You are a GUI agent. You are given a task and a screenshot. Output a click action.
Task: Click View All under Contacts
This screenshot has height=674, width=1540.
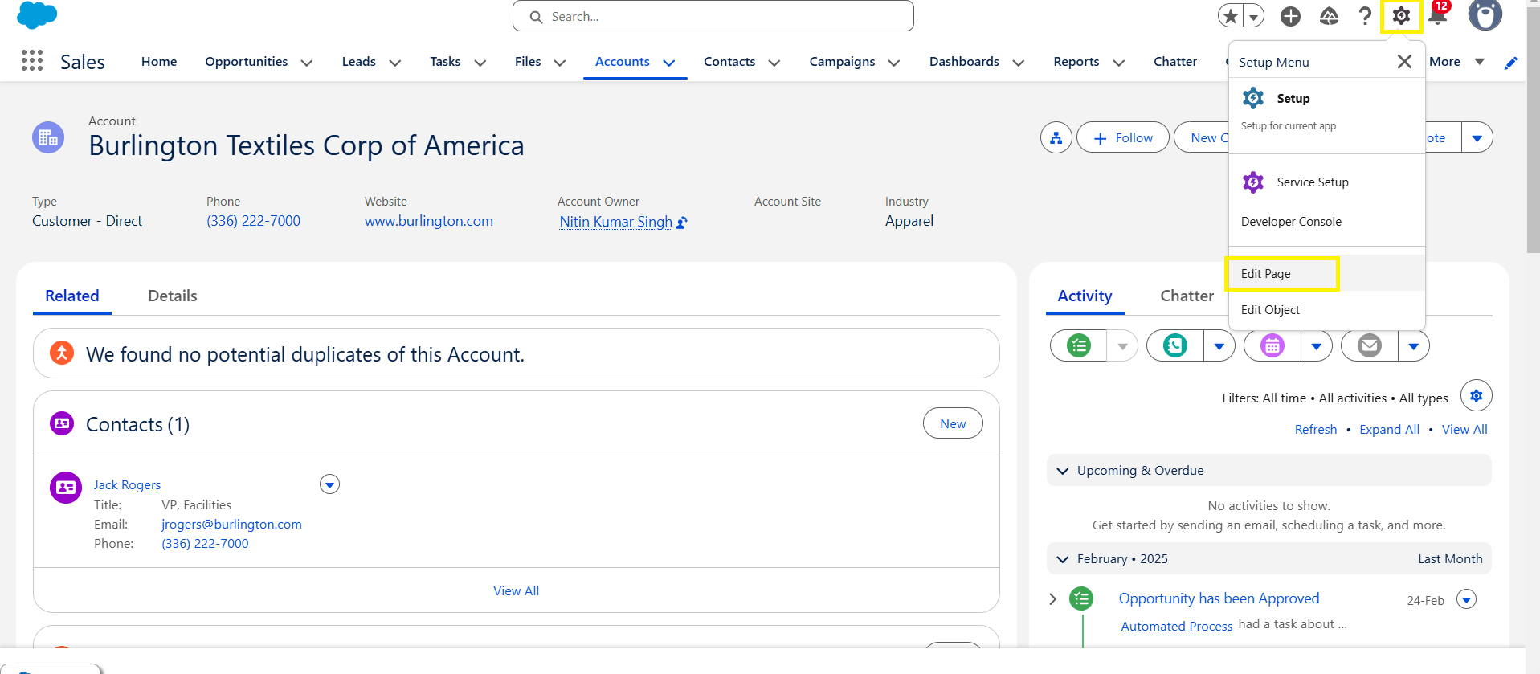[516, 590]
